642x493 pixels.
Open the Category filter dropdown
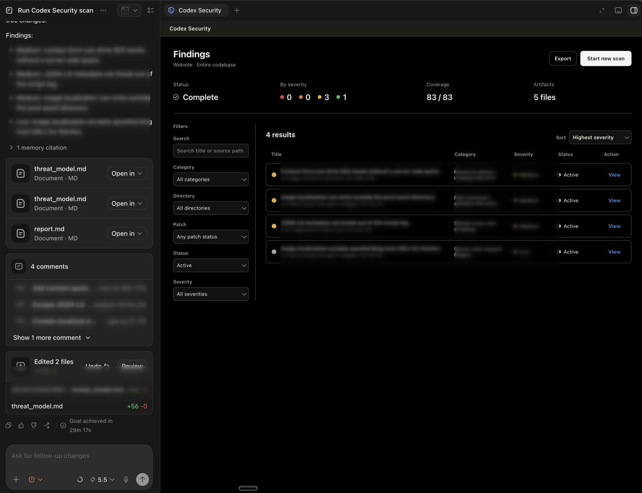pos(211,179)
